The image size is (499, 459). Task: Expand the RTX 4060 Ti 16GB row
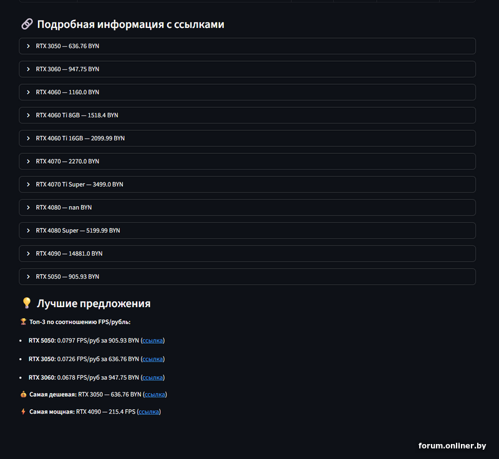pos(247,138)
